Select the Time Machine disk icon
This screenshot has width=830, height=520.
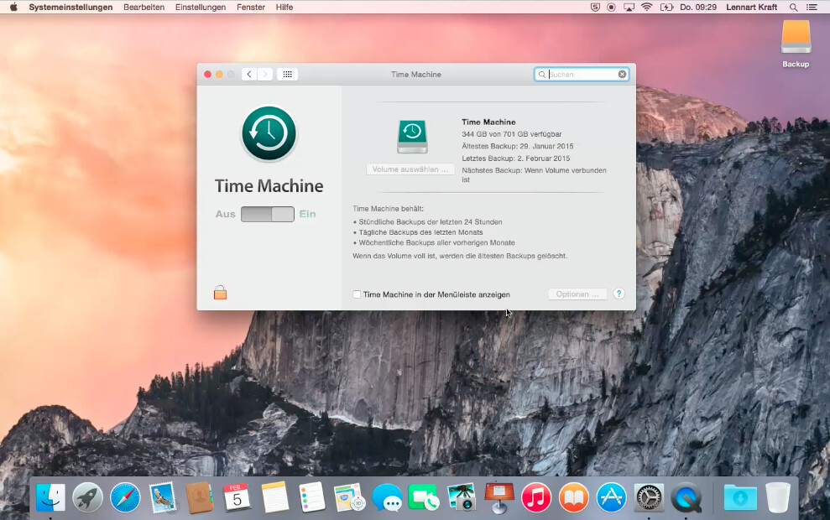tap(411, 136)
